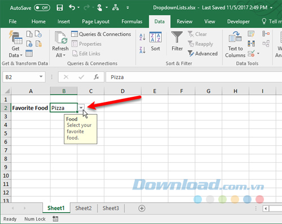Click the Edit Links button
This screenshot has width=282, height=224.
(86, 54)
